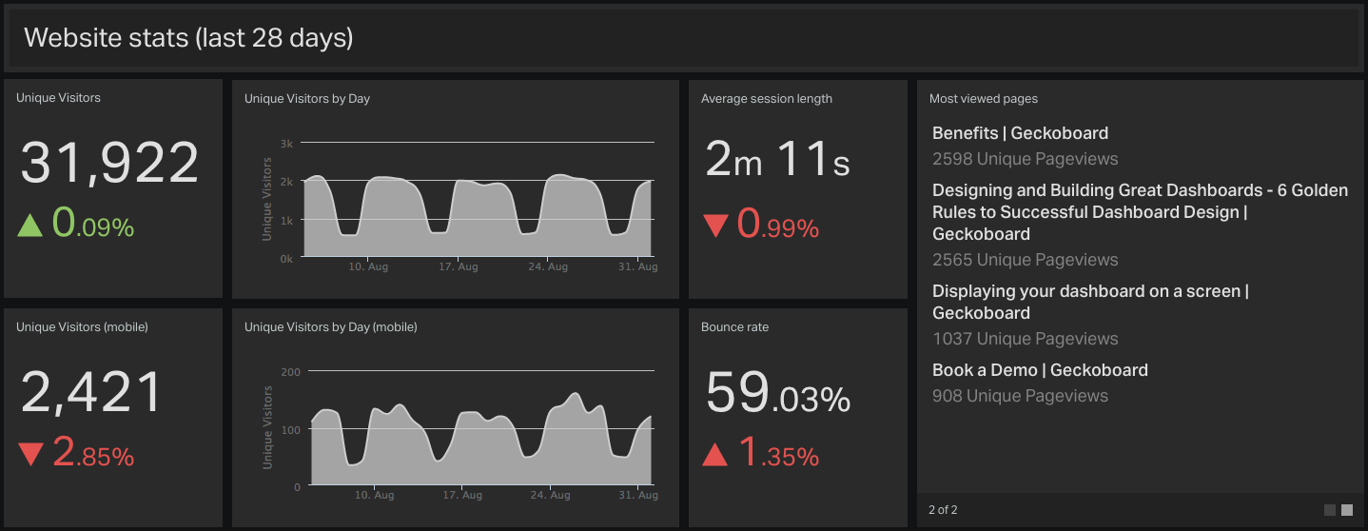
Task: Open Displaying your dashboard on a screen entry
Action: [1090, 302]
